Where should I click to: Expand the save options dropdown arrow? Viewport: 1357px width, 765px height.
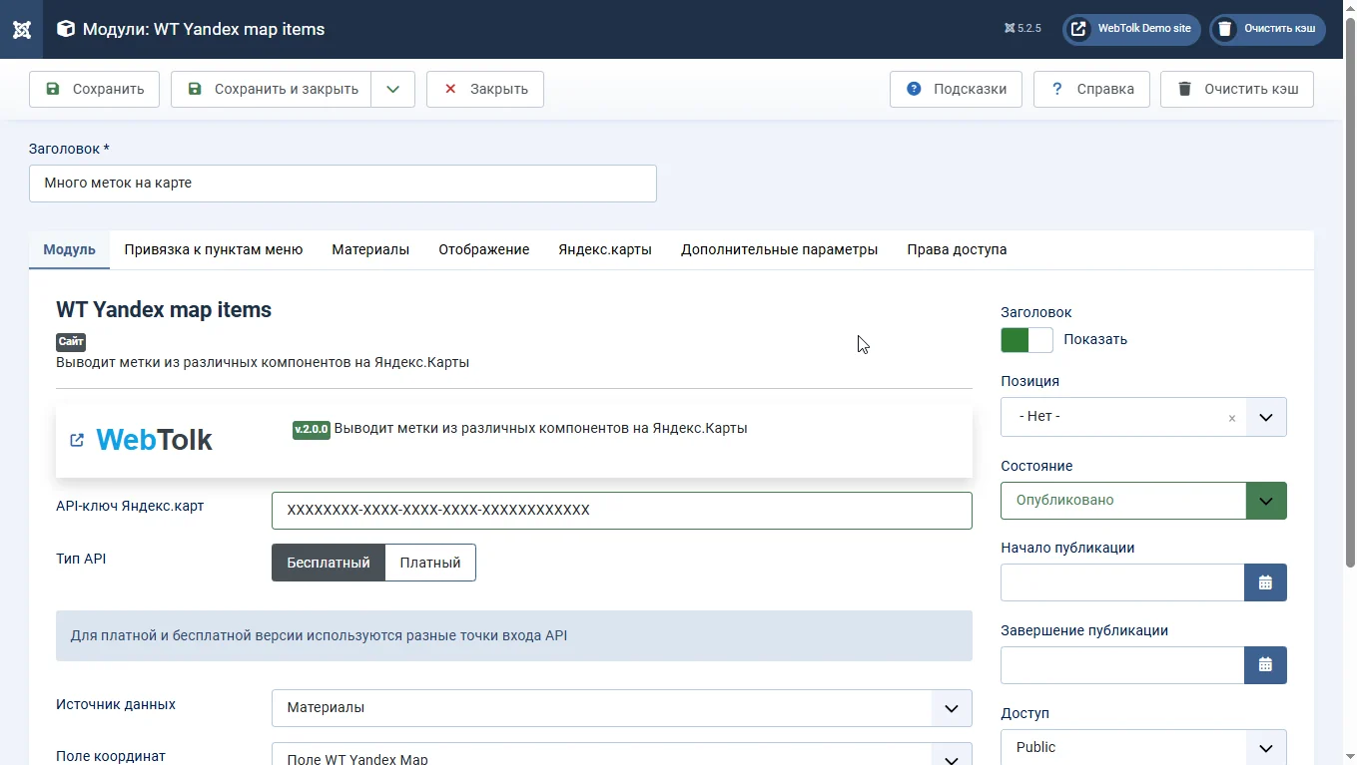[393, 89]
